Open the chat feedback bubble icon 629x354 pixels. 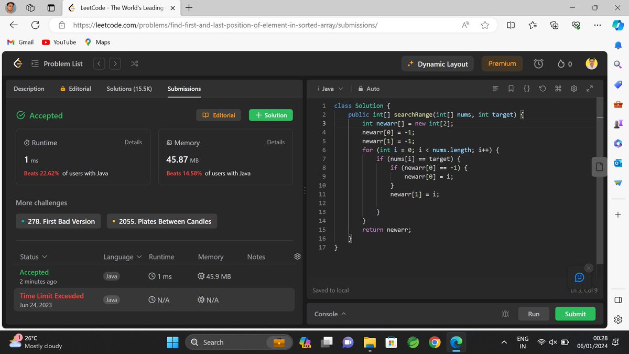click(x=579, y=277)
